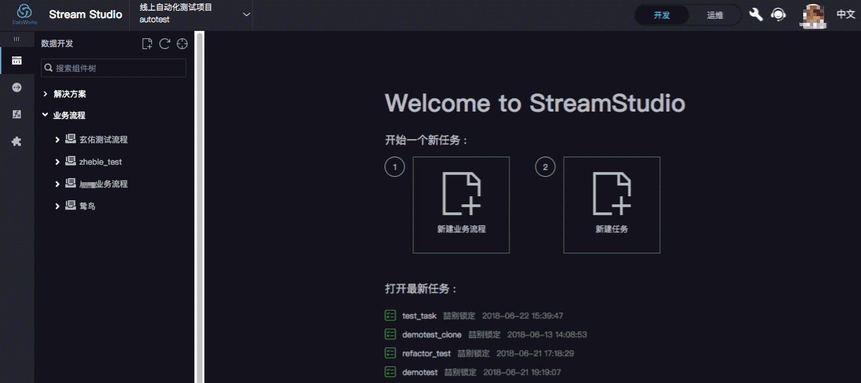Click the task icon next to demotest 2018-06-21 19:19:07
Viewport: 861px width, 383px height.
tap(390, 372)
